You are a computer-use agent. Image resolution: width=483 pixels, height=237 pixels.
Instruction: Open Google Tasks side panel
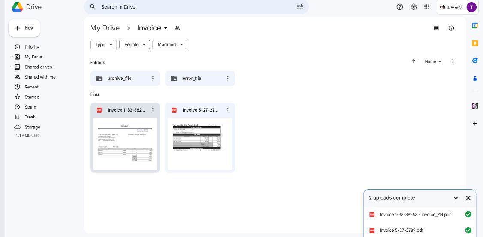(x=475, y=61)
